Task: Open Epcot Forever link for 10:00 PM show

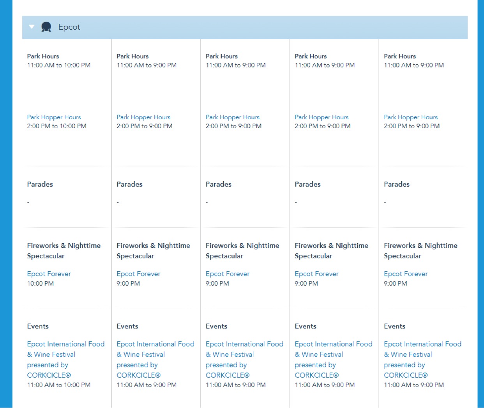Action: click(49, 274)
